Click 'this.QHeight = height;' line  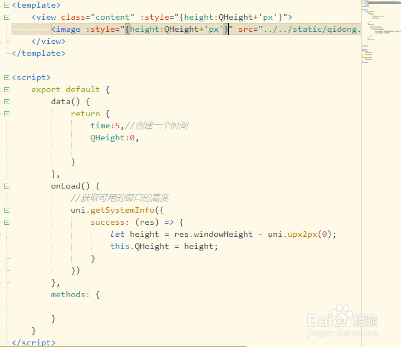pyautogui.click(x=164, y=246)
